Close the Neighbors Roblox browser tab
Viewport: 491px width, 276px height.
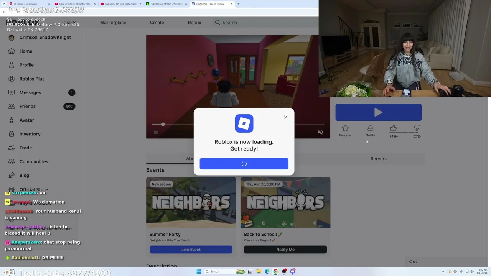232,4
